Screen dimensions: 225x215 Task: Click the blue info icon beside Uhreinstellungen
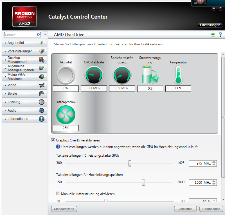pos(58,147)
